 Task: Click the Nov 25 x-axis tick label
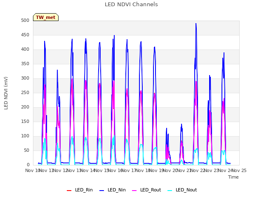(x=239, y=170)
